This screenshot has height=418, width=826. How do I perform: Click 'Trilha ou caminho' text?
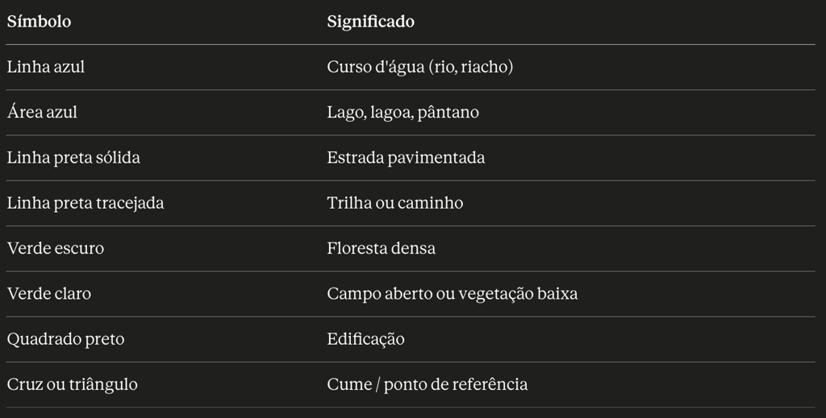click(394, 203)
